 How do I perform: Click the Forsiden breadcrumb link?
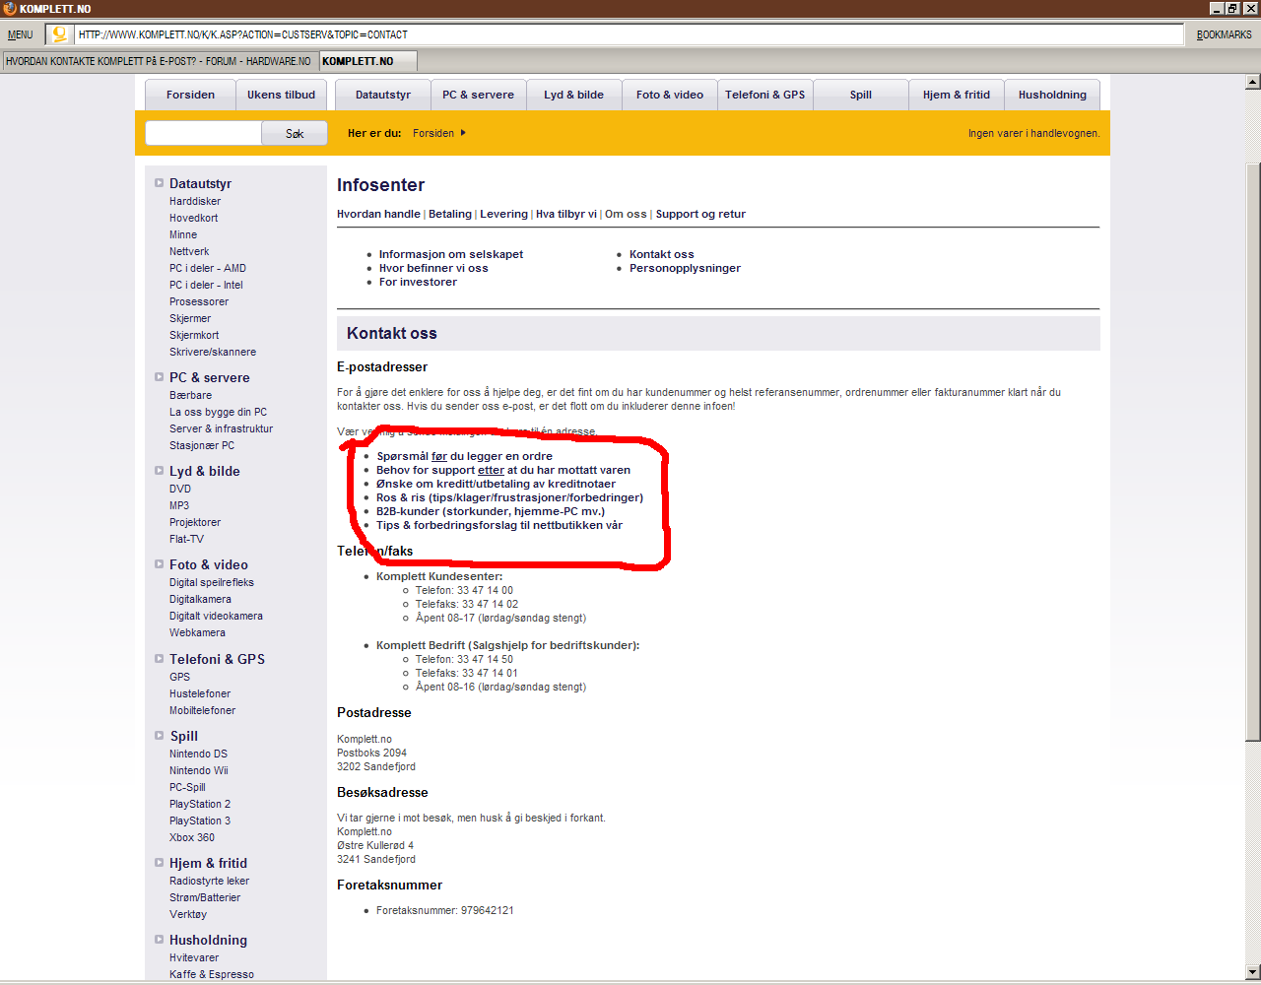click(433, 133)
